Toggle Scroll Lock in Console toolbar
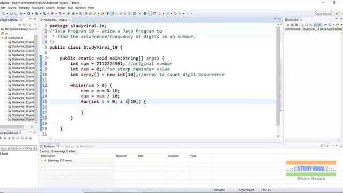343x193 pixels. [x=307, y=25]
